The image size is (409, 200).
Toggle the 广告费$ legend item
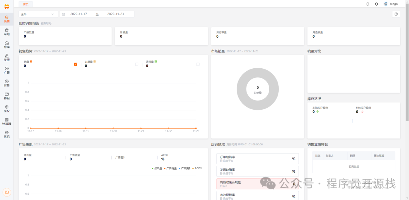pyautogui.click(x=184, y=169)
